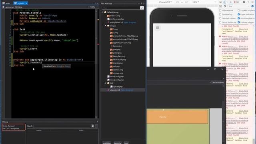Click the Default Group folder icon
This screenshot has height=144, width=256.
pyautogui.click(x=105, y=12)
